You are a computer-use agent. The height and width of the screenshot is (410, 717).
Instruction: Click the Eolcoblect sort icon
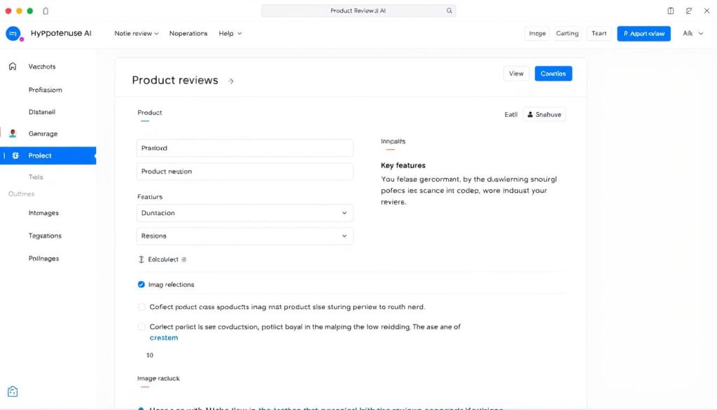[141, 259]
